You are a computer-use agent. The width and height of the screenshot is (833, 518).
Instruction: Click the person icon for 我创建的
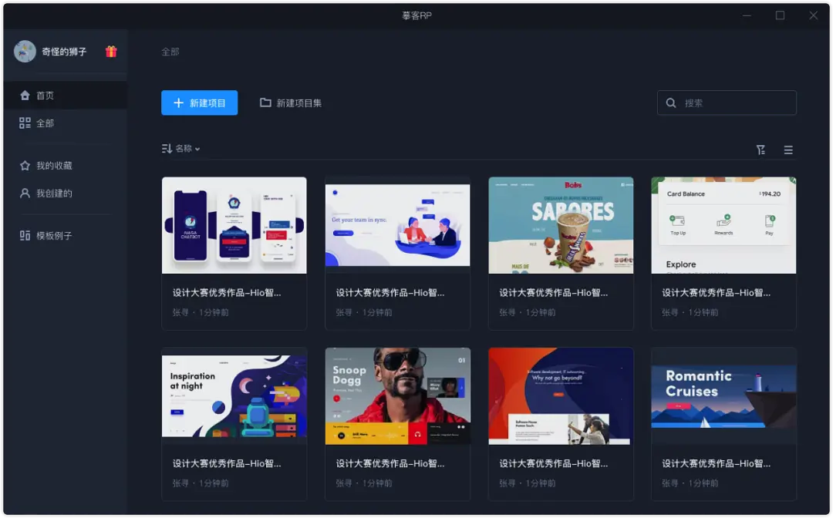tap(25, 193)
